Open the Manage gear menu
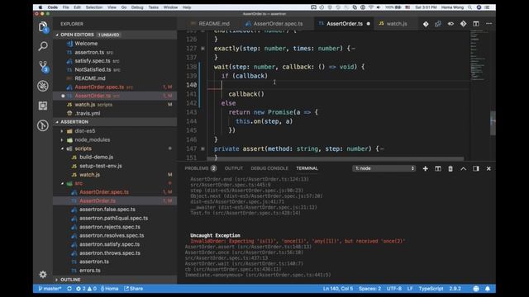Image resolution: width=529 pixels, height=297 pixels. tap(43, 275)
